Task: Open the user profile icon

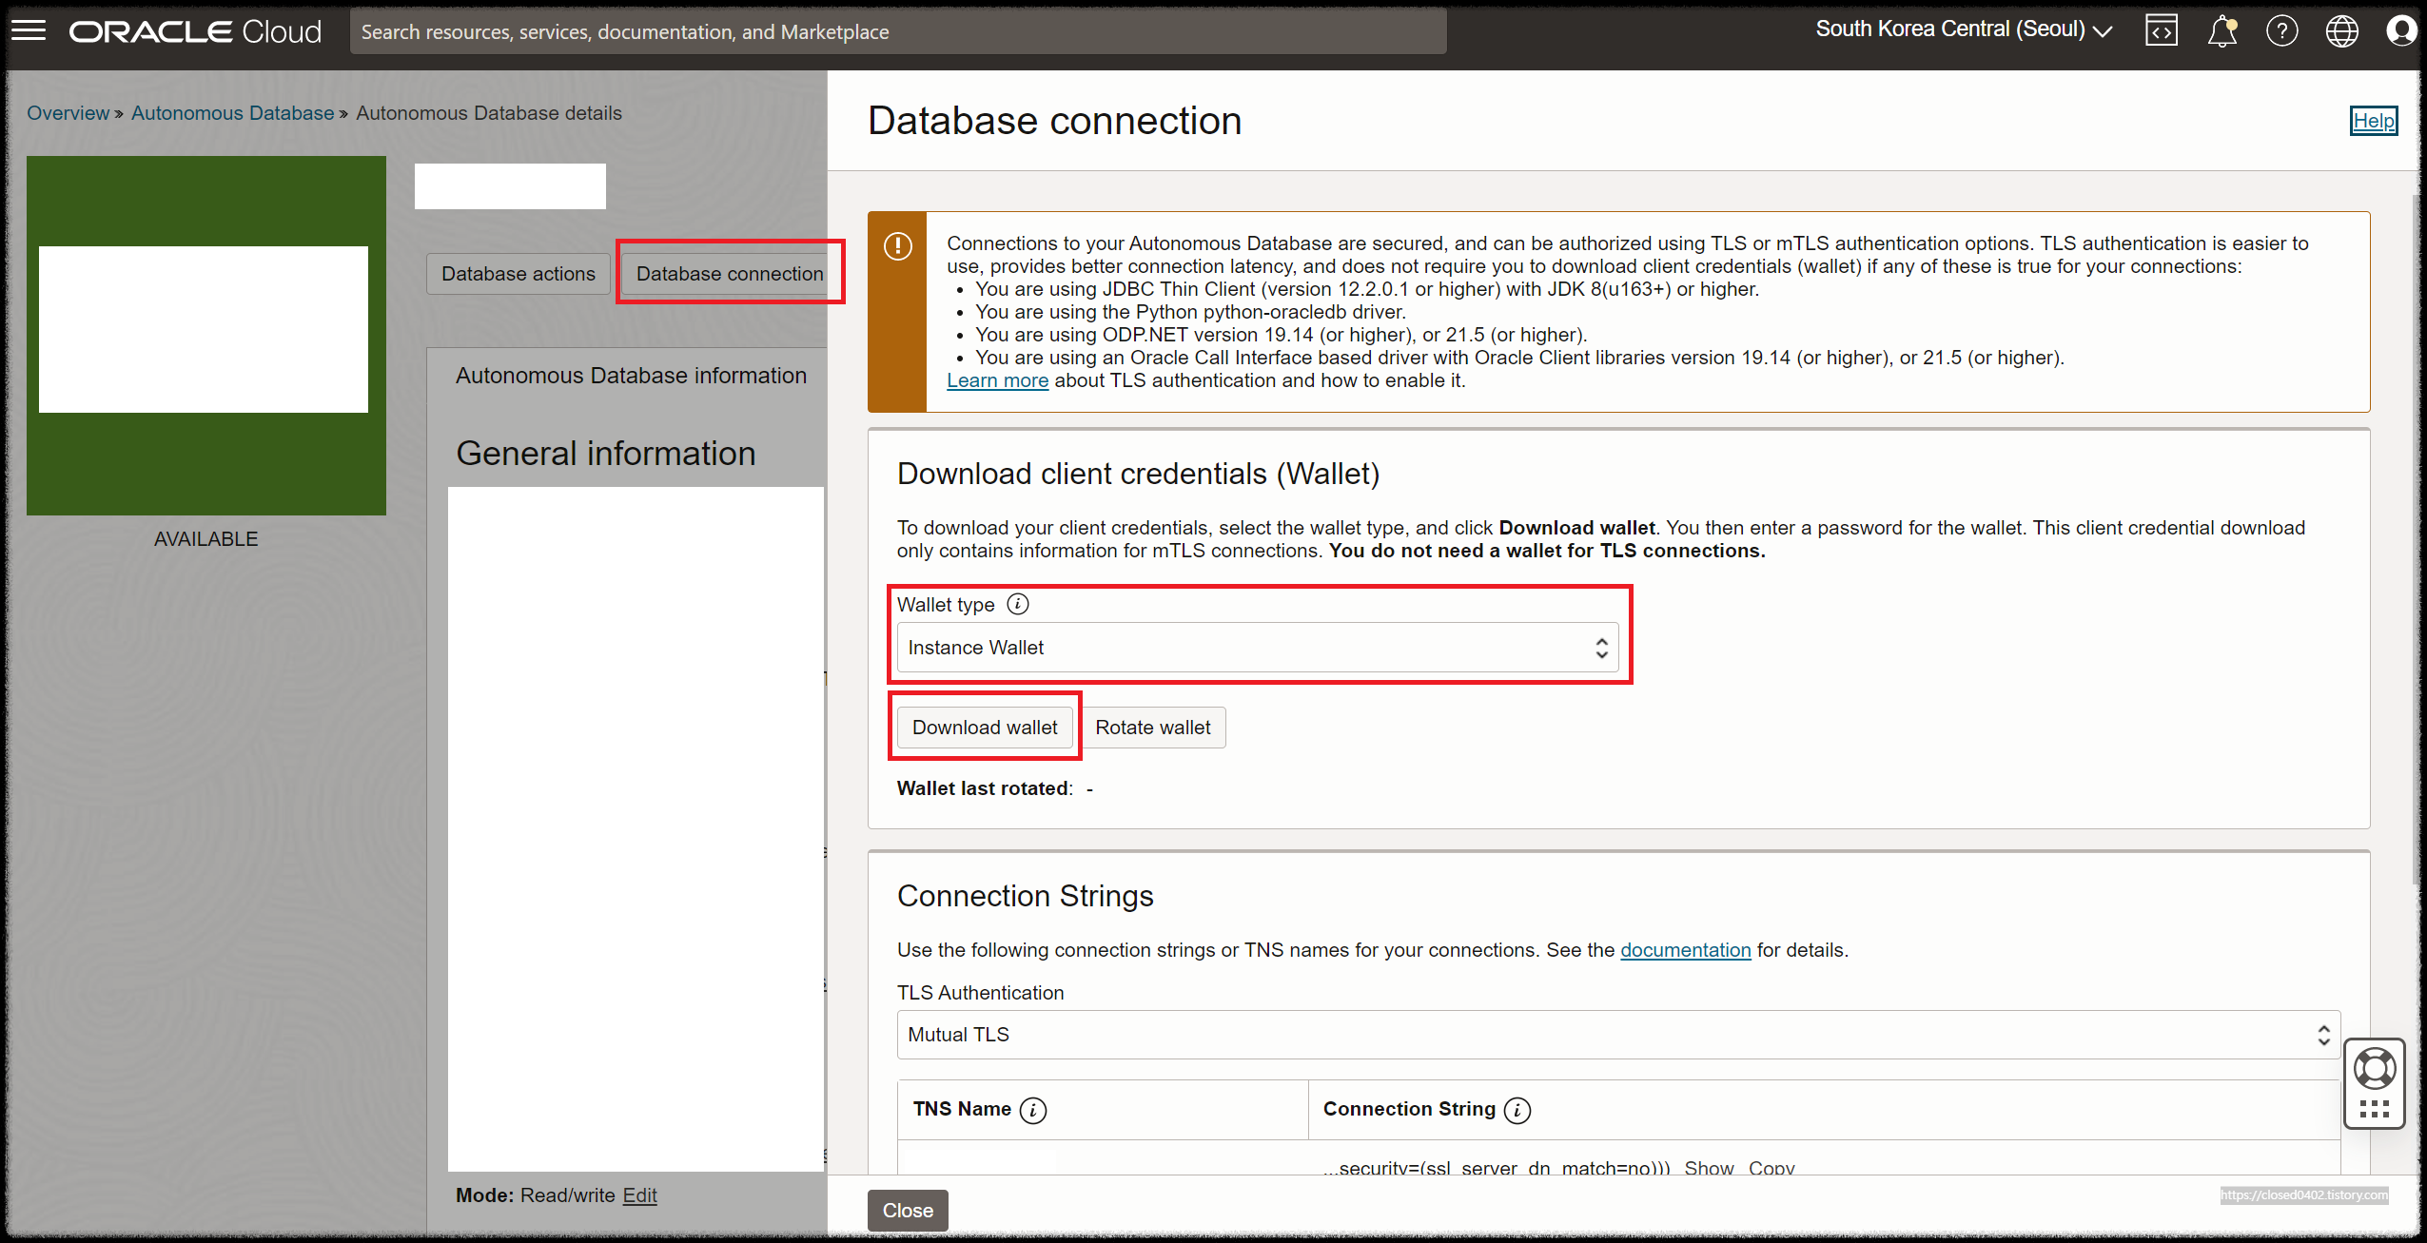Action: pos(2400,30)
